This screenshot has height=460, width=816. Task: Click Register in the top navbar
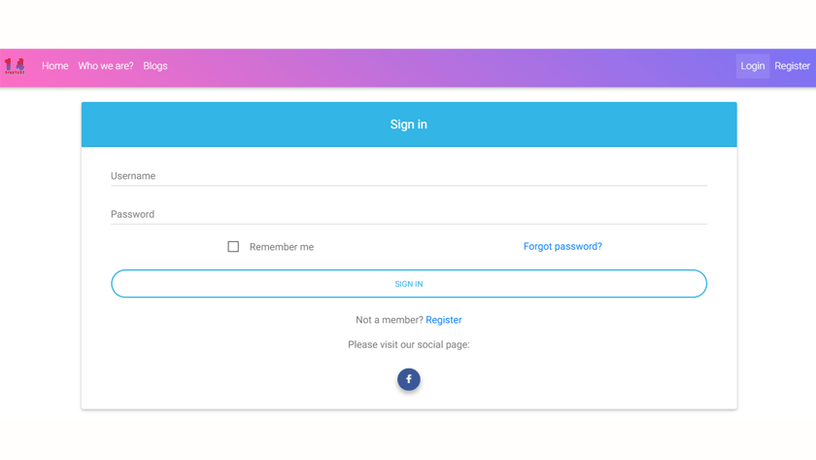click(x=792, y=66)
